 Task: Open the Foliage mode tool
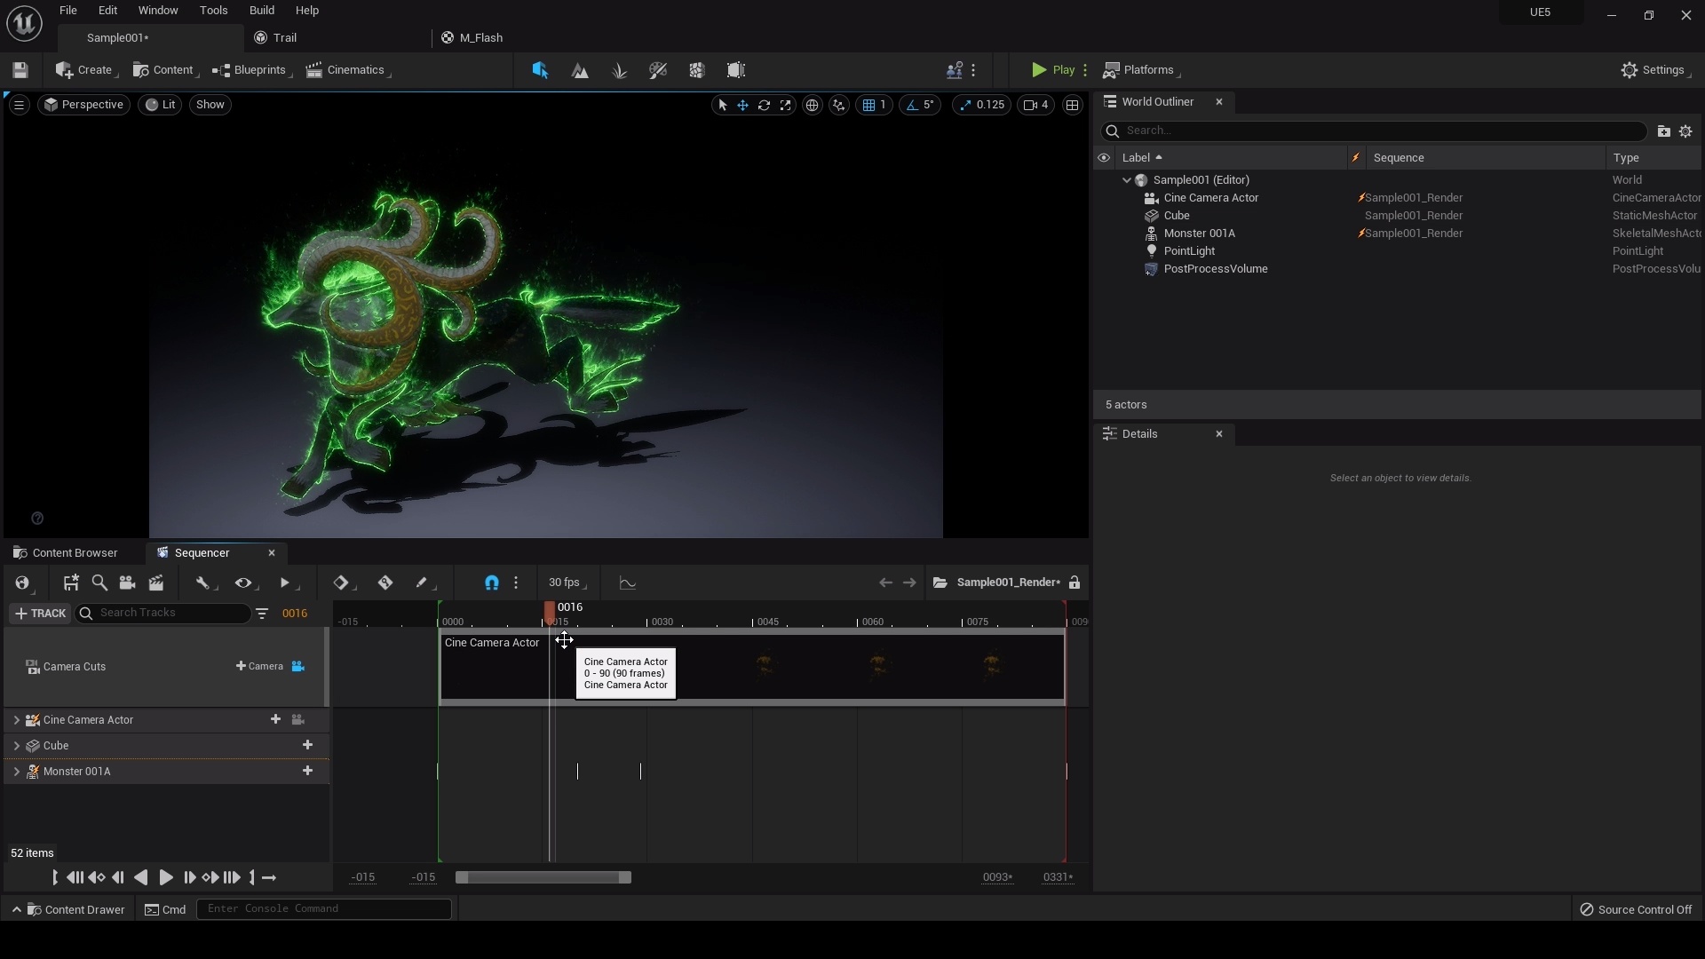(x=620, y=70)
